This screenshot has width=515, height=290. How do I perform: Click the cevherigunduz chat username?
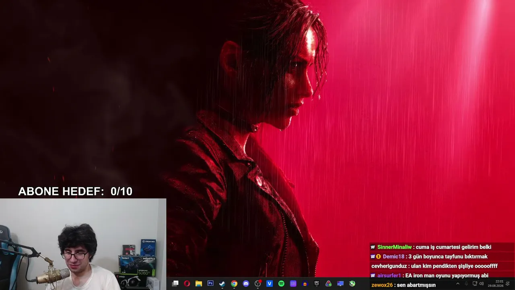click(x=389, y=266)
